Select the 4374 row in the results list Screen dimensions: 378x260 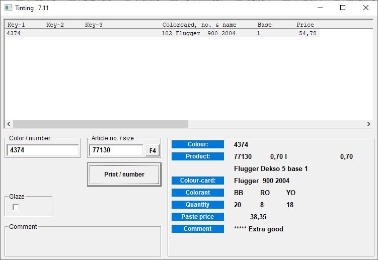point(162,33)
